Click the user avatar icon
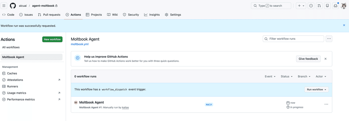Viewport: 349px width, 121px height. tap(343, 6)
